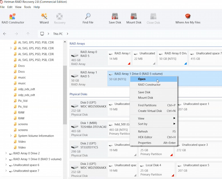Select Disk 2 ST3320311CS disk icon
Viewport: 222px width, 179px height.
pyautogui.click(x=75, y=147)
